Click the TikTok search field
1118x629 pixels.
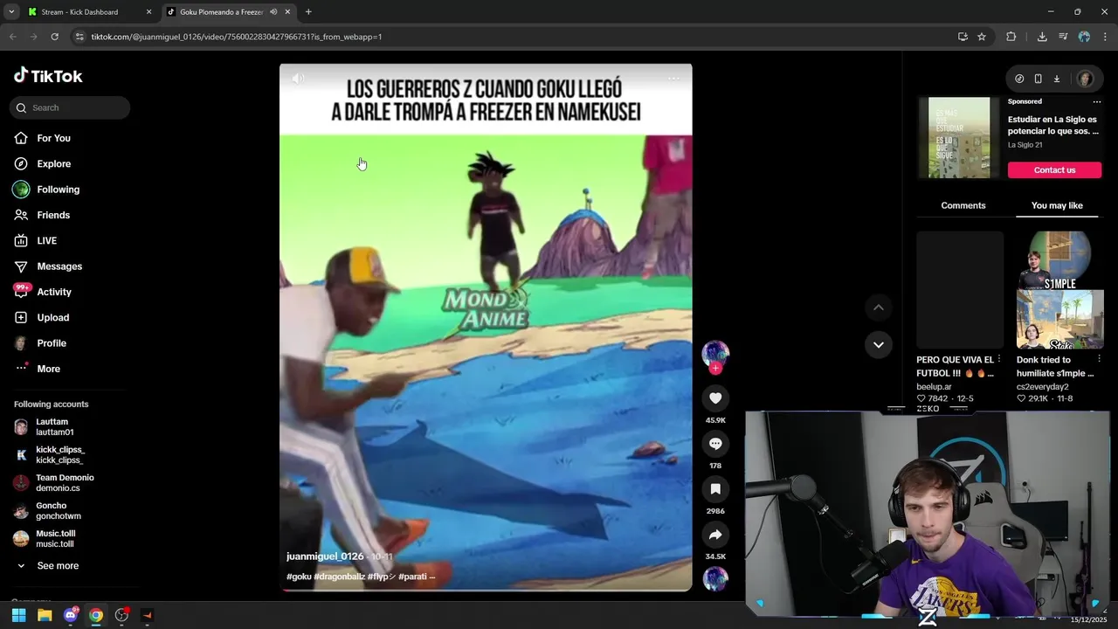(70, 107)
